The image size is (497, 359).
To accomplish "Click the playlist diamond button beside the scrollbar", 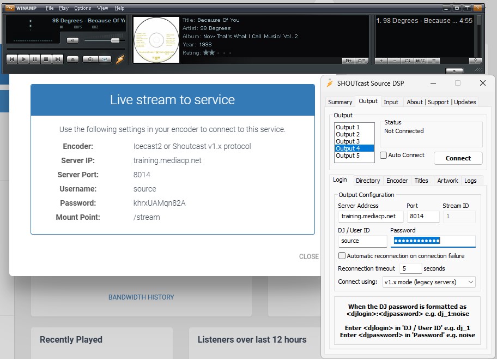I will point(475,61).
